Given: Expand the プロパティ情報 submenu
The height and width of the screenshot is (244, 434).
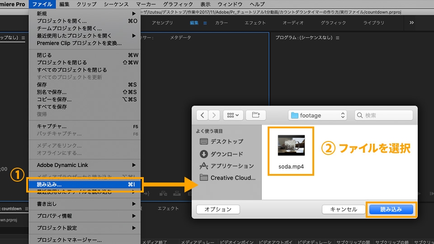Looking at the screenshot, I should (x=85, y=216).
